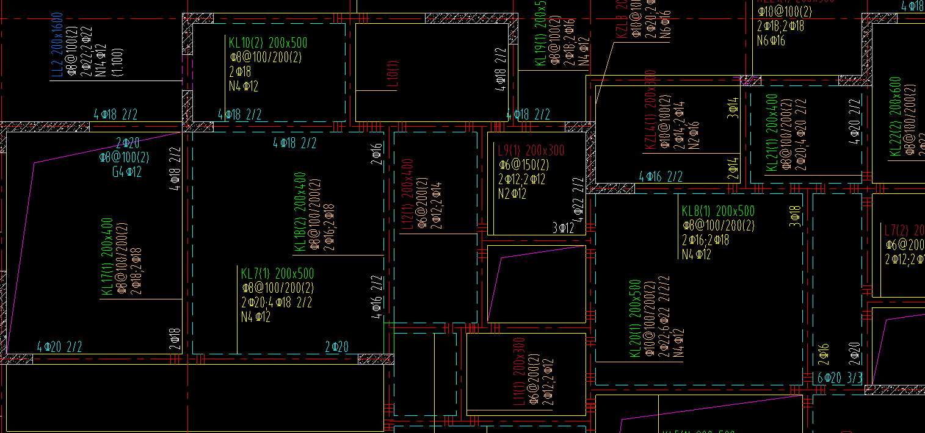Select the yellow 3Φ18 annotation

(794, 216)
